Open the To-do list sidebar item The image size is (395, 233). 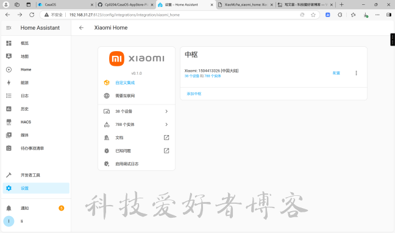pos(36,148)
